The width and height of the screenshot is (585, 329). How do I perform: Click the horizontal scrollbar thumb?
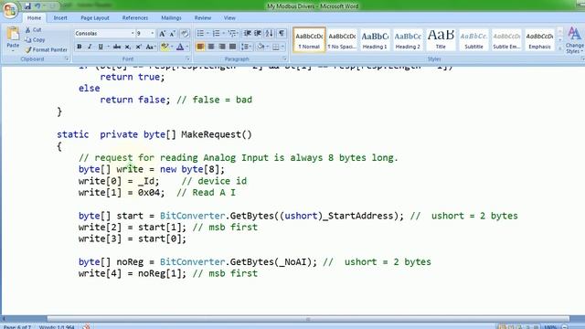pyautogui.click(x=308, y=319)
